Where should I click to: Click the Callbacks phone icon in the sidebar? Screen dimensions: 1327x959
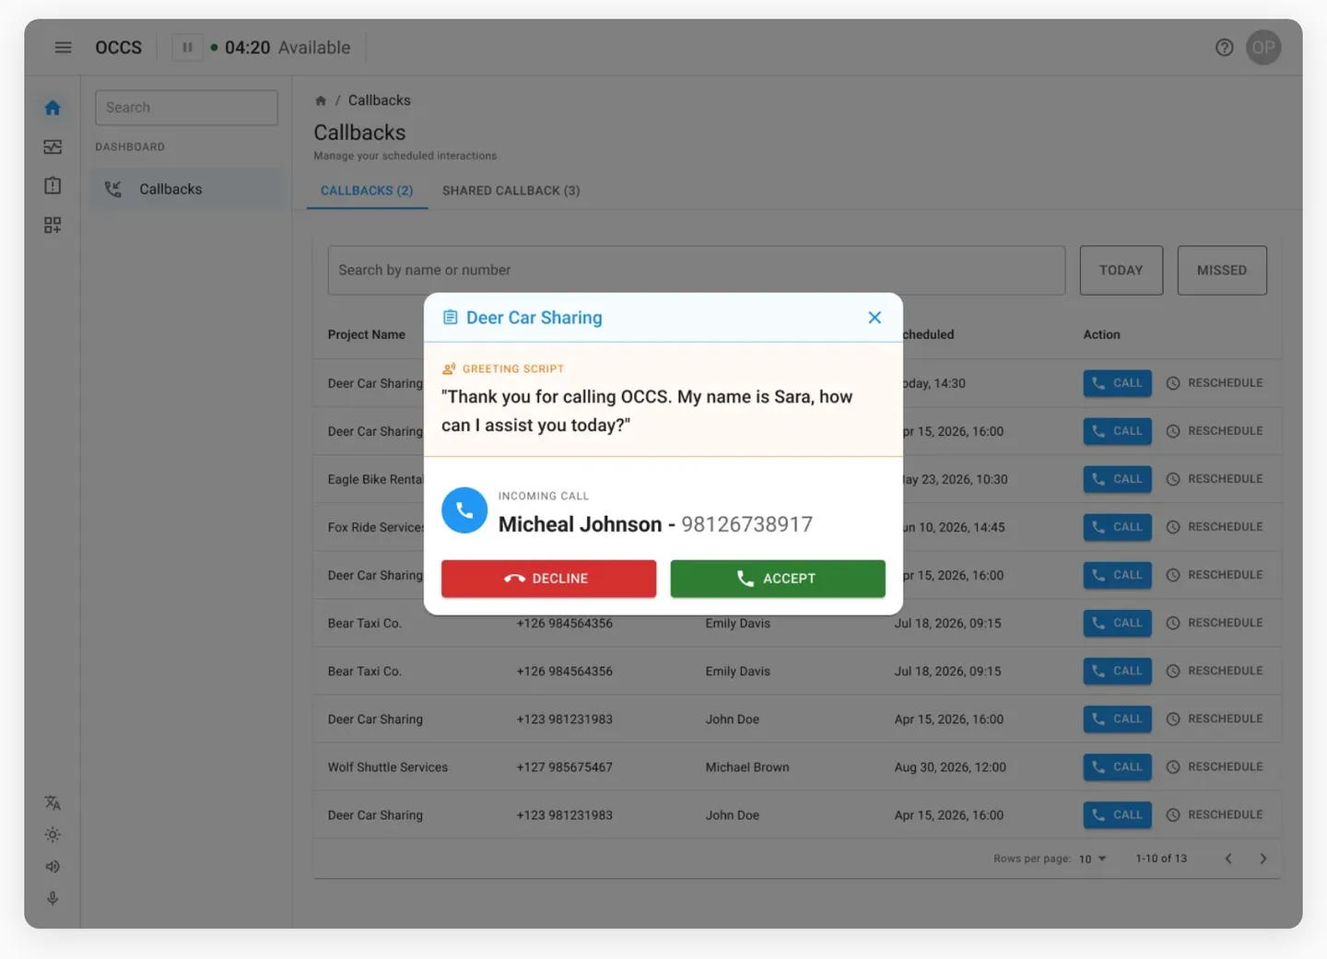[113, 189]
